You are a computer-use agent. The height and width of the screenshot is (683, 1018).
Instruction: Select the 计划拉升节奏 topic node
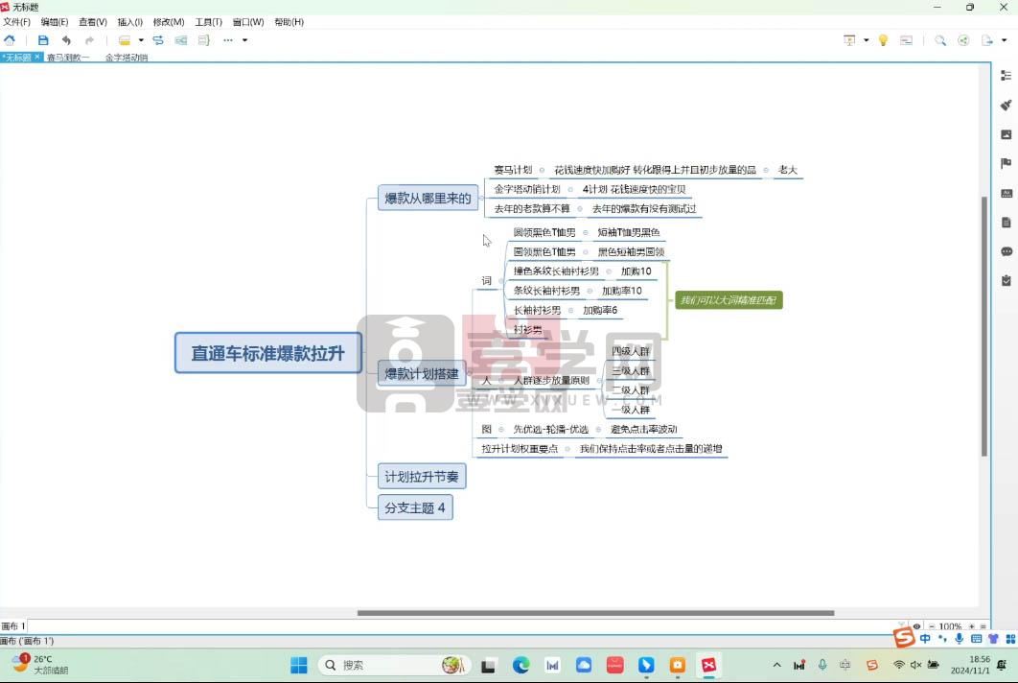pyautogui.click(x=422, y=477)
